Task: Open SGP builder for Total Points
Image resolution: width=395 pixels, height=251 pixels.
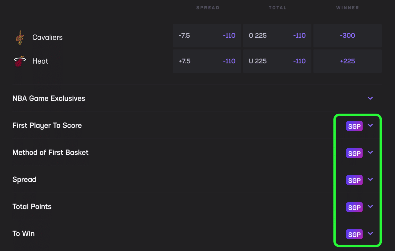Action: coord(354,207)
